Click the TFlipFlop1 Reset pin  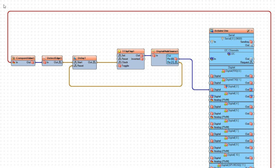point(120,59)
